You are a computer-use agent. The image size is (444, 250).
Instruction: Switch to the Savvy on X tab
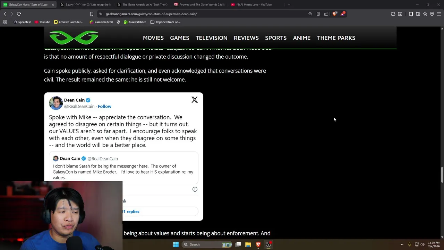point(85,5)
